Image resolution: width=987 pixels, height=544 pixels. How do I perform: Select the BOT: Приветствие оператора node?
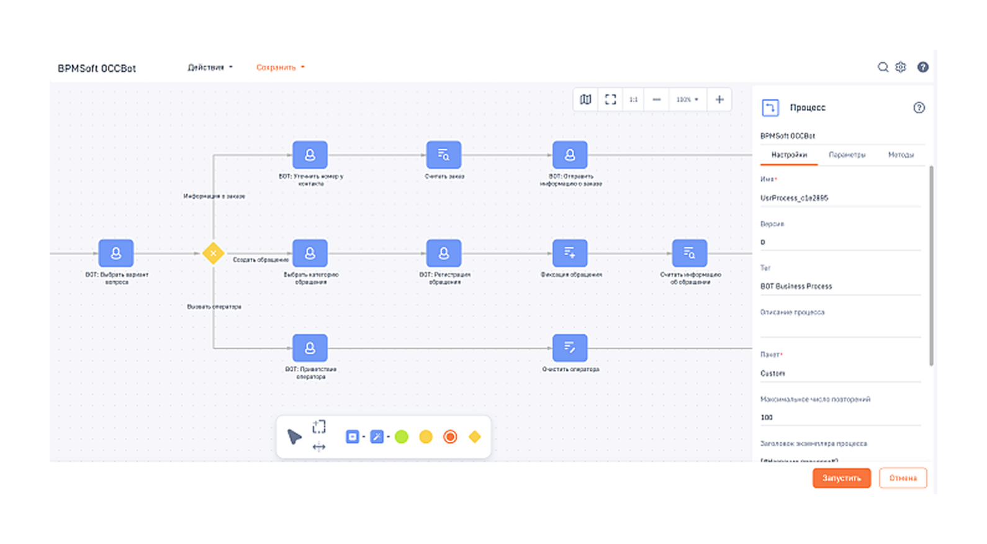310,348
